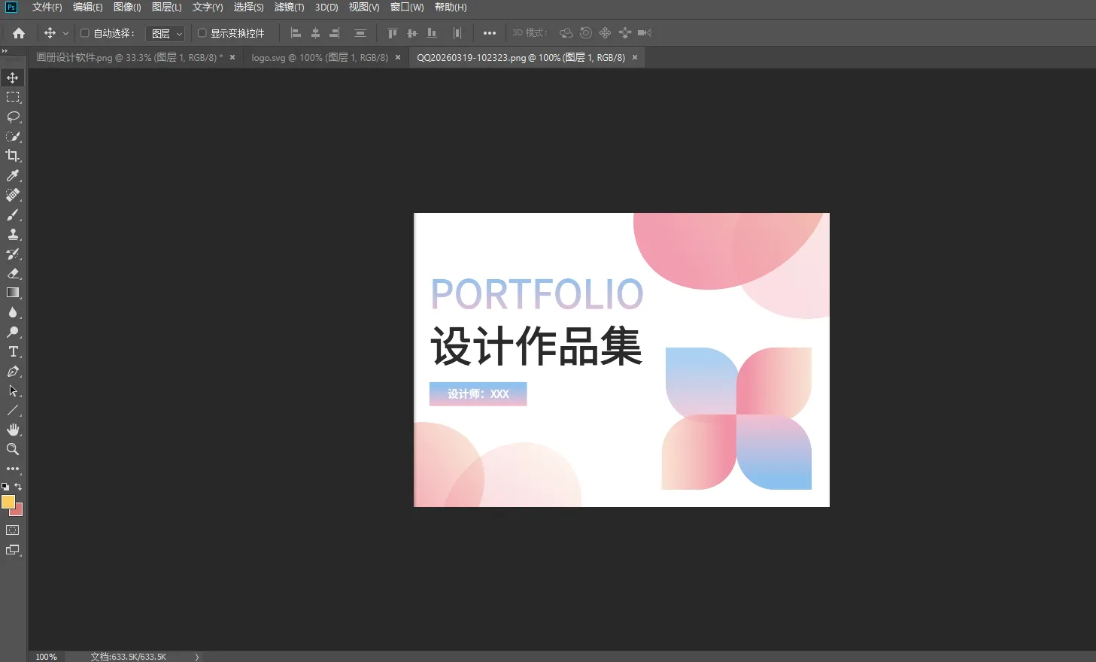The image size is (1096, 662).
Task: Toggle Quick Mask mode at toolbar bottom
Action: click(12, 530)
